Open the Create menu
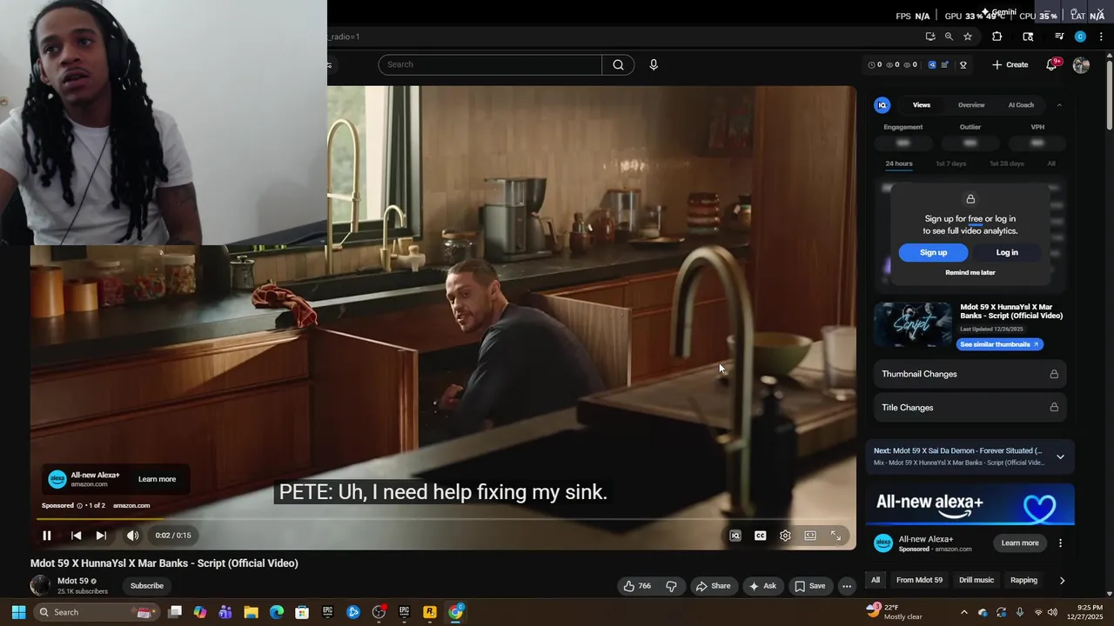1114x626 pixels. pos(1010,64)
